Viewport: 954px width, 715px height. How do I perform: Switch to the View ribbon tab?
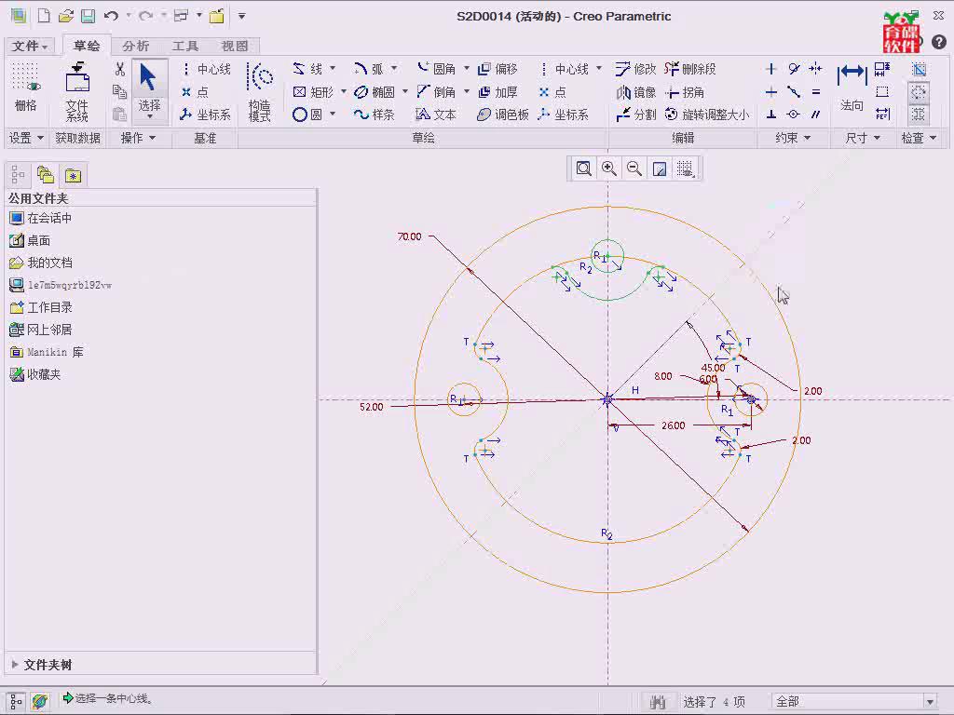pos(234,46)
